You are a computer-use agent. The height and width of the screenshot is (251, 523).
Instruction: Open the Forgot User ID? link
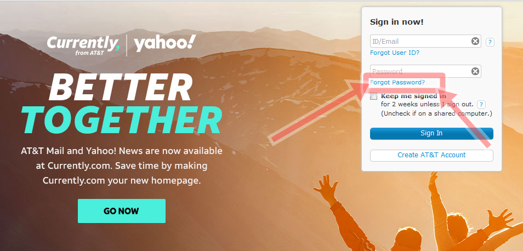coord(395,53)
